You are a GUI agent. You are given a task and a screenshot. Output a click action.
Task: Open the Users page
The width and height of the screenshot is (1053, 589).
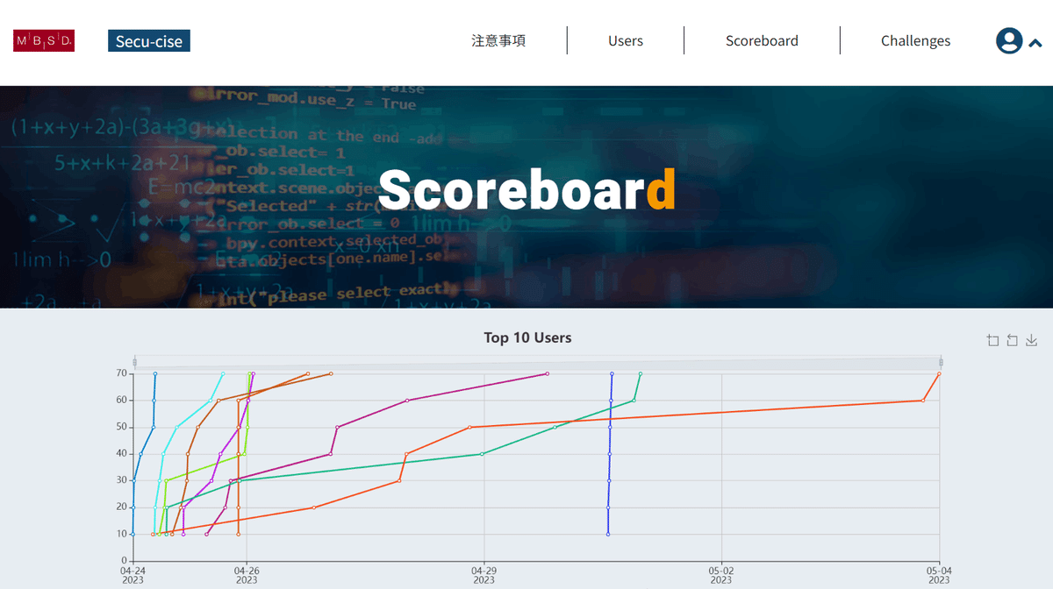tap(625, 40)
